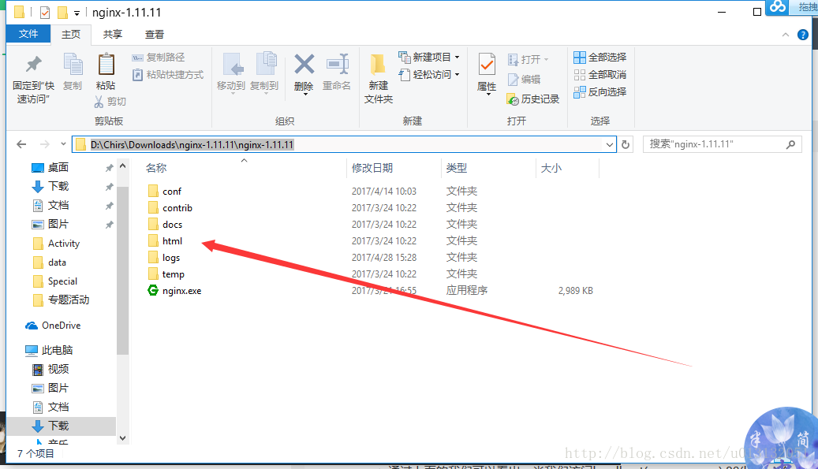Click sidebar scrollbar up arrow
818x469 pixels.
[122, 166]
